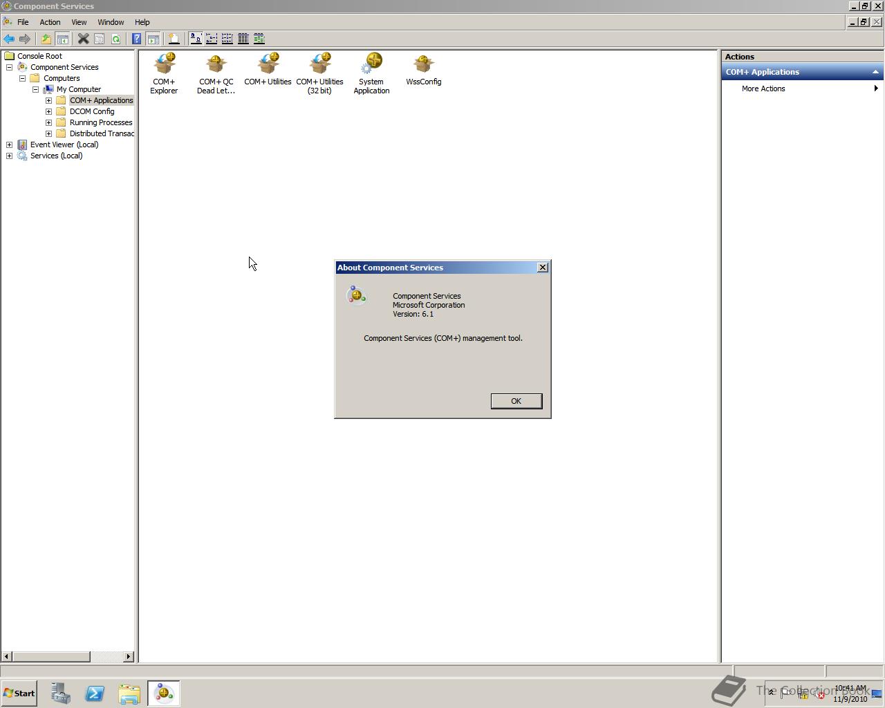Open Properties from the toolbar icon
This screenshot has width=885, height=708.
pyautogui.click(x=100, y=39)
